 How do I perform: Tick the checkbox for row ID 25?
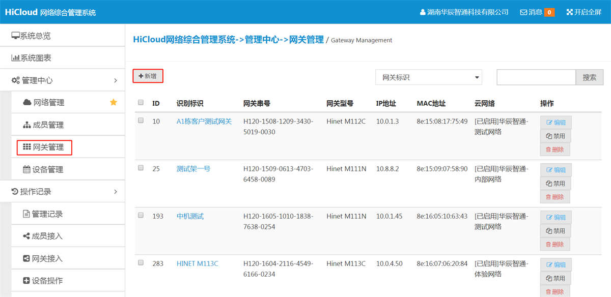pyautogui.click(x=141, y=168)
